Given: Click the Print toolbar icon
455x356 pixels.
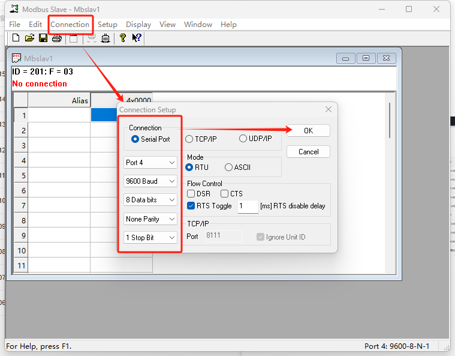Looking at the screenshot, I should point(57,38).
